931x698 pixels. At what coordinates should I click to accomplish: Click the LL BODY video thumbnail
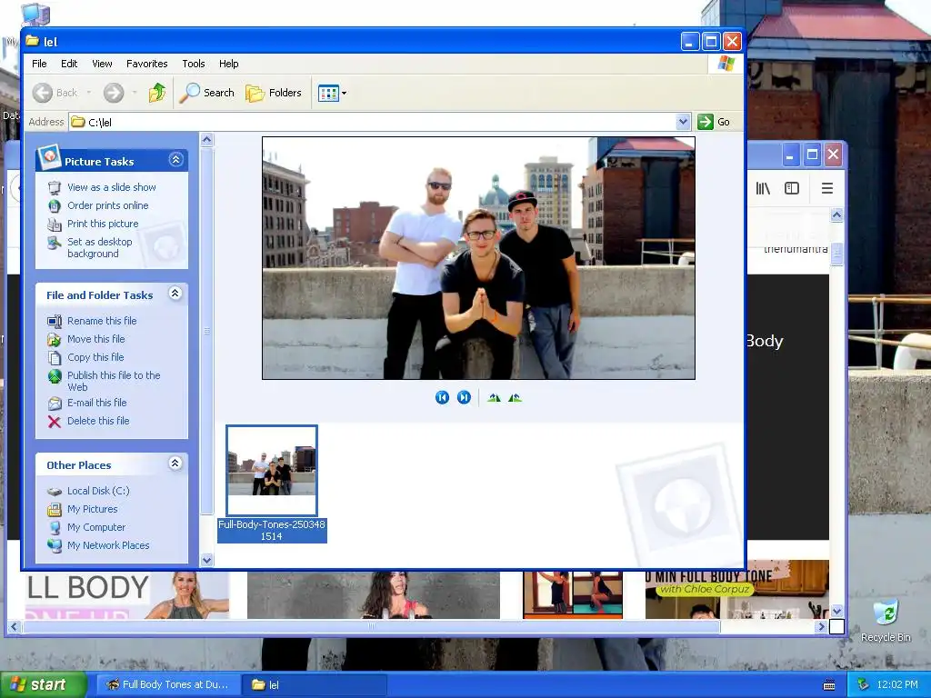pos(127,595)
